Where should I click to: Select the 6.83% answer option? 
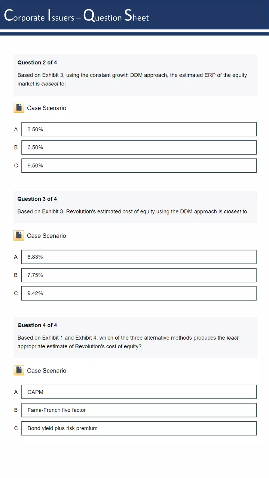tap(139, 257)
